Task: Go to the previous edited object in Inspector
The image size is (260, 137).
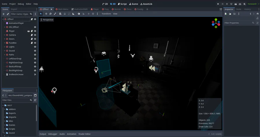Action: [x=250, y=14]
